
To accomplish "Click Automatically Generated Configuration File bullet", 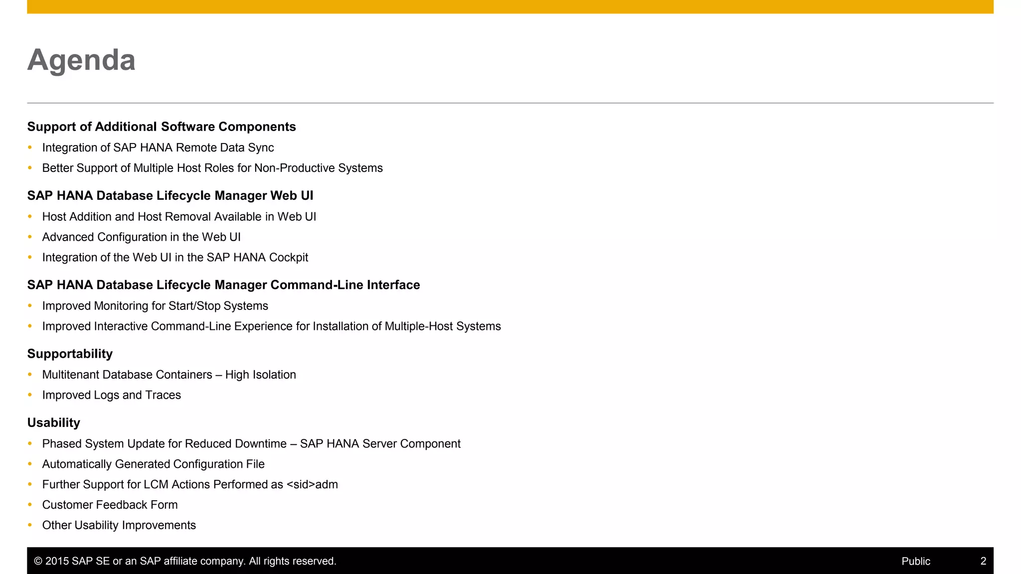I will (154, 464).
